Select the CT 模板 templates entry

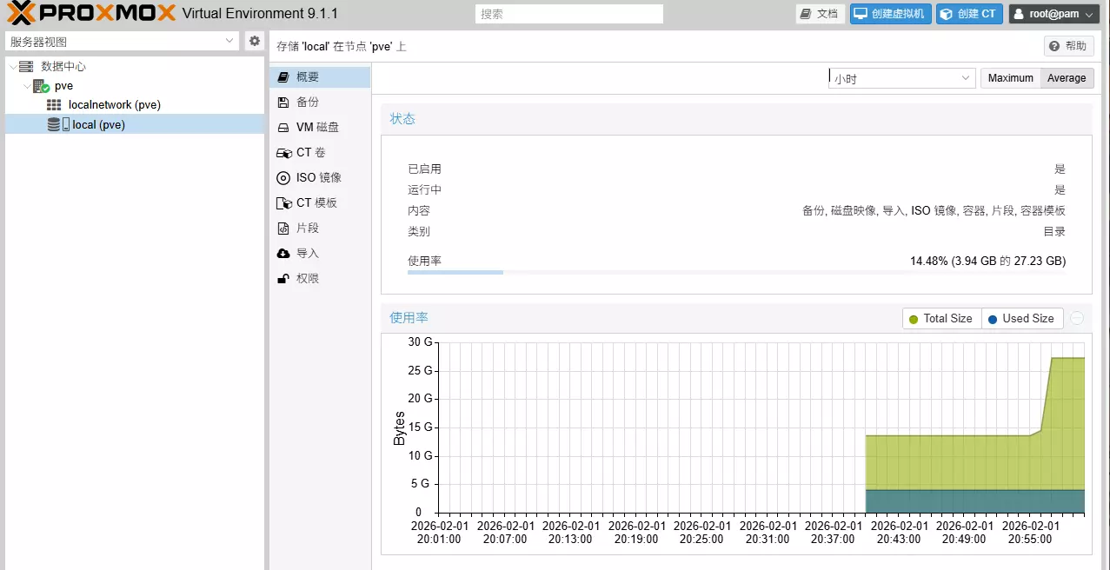click(320, 202)
